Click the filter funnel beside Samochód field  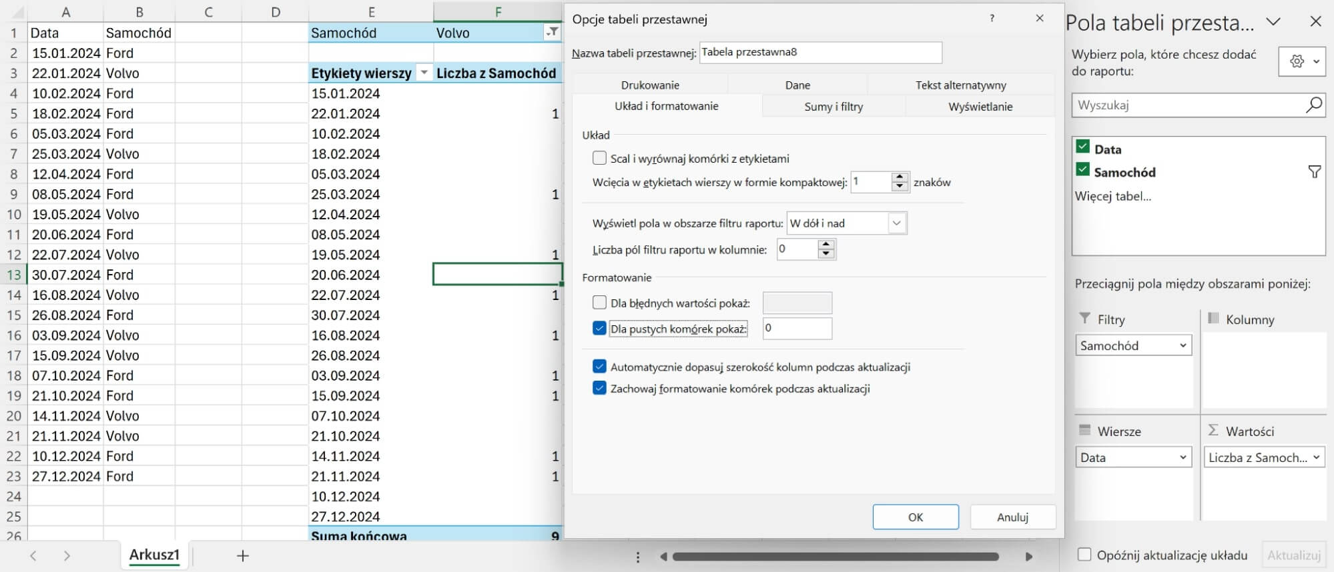pos(1314,172)
